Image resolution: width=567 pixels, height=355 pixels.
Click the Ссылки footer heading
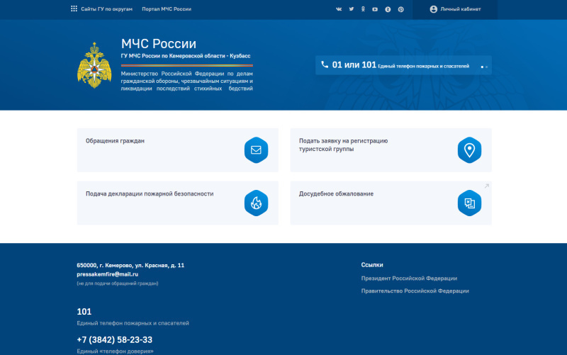[372, 265]
